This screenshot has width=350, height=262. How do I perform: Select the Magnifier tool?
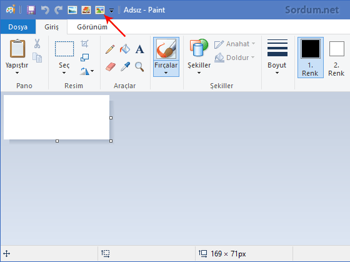pos(139,67)
